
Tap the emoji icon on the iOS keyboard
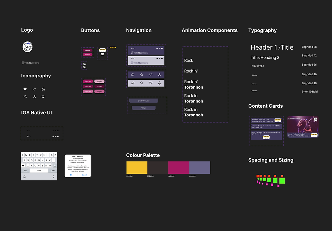pos(25,177)
